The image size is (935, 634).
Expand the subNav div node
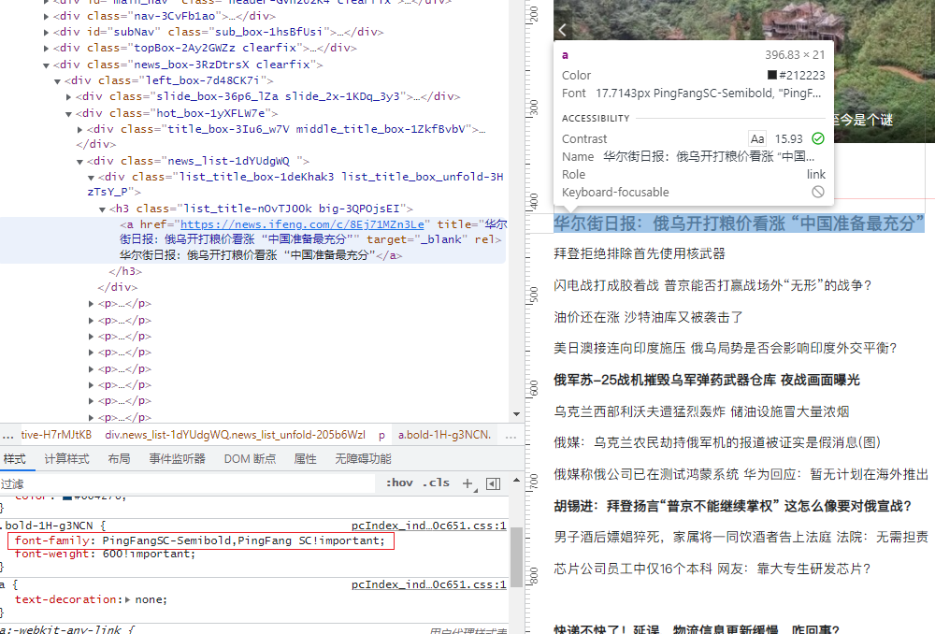point(46,32)
